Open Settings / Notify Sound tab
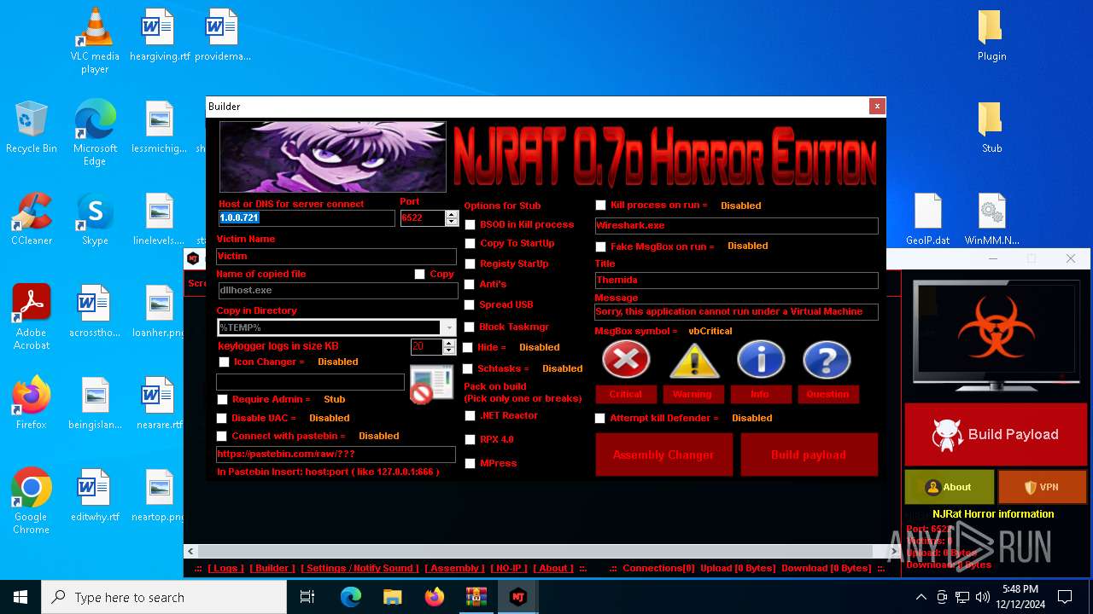Screen dimensions: 1093x614 [x=359, y=568]
